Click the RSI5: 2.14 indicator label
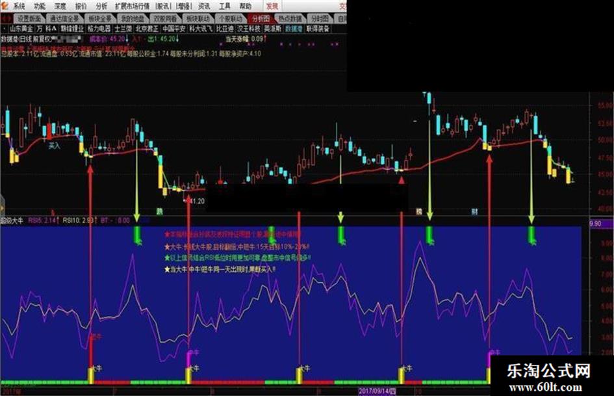This screenshot has height=396, width=614. (x=44, y=220)
